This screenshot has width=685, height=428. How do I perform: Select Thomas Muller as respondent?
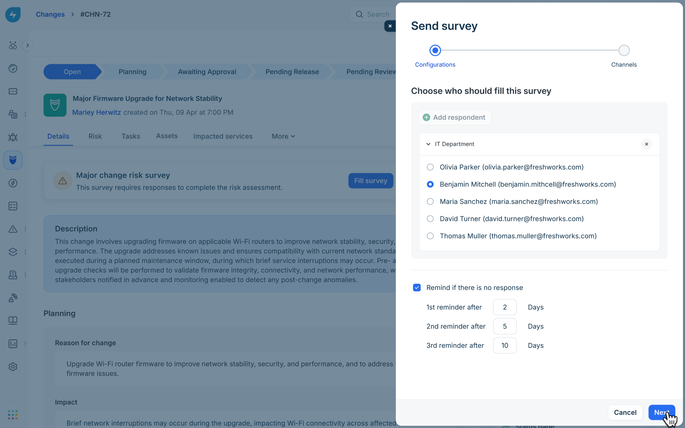click(x=430, y=236)
